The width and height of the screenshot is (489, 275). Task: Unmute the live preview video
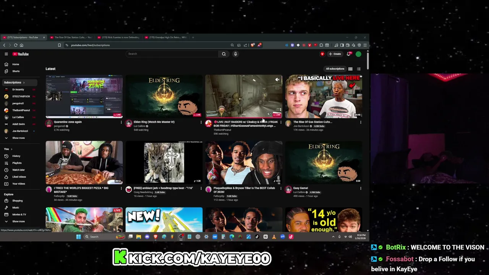[277, 79]
